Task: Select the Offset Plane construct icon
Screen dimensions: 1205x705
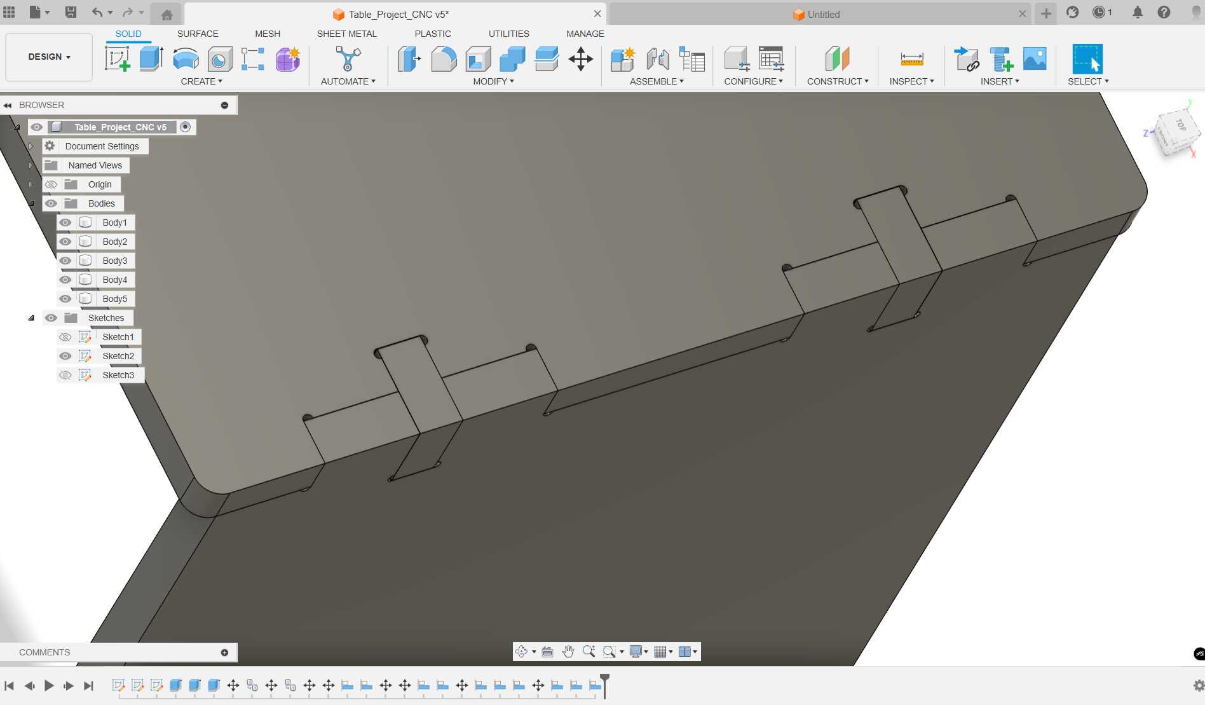Action: 838,59
